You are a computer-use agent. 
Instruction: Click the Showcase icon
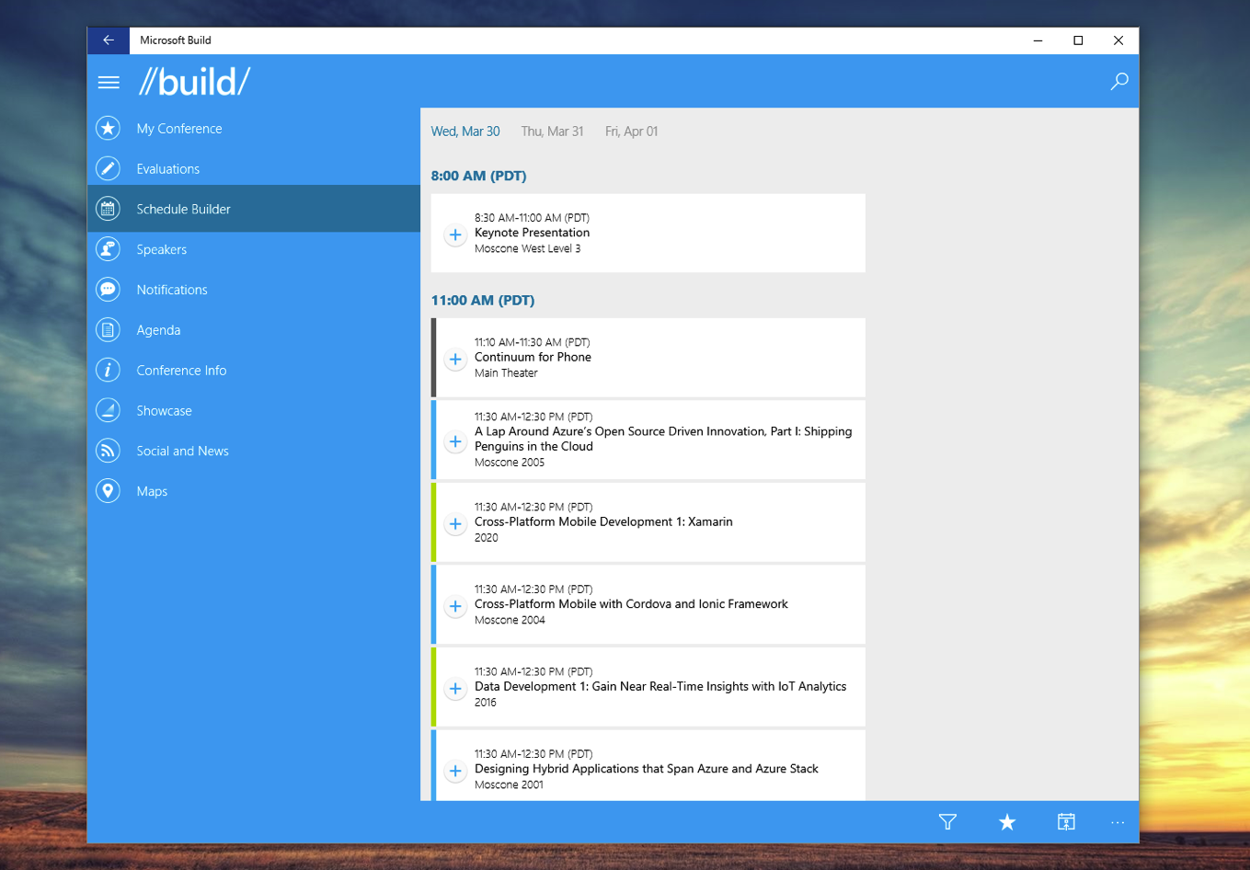coord(109,411)
